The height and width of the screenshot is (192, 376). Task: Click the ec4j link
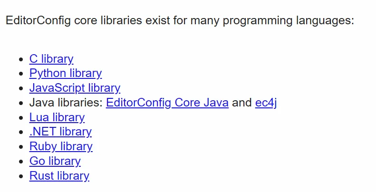(266, 103)
